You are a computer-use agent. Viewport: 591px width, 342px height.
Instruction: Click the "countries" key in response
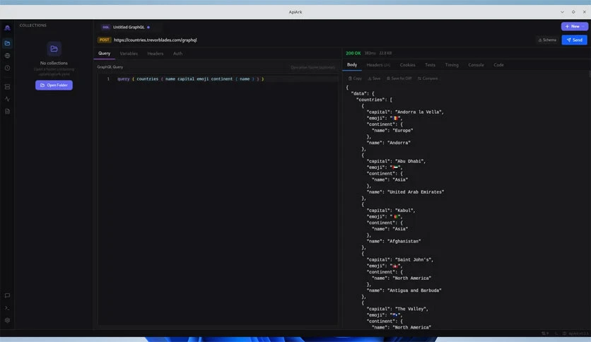[370, 100]
